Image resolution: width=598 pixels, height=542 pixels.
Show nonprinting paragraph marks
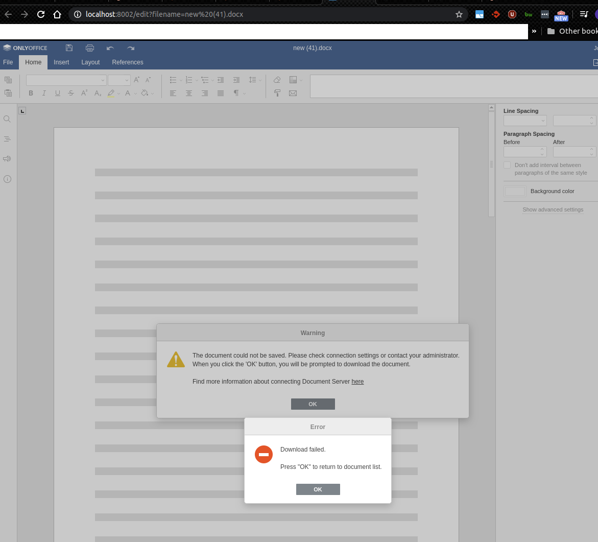(235, 93)
